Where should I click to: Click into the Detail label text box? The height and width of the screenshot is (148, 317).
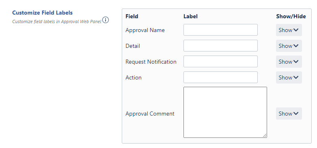220,46
